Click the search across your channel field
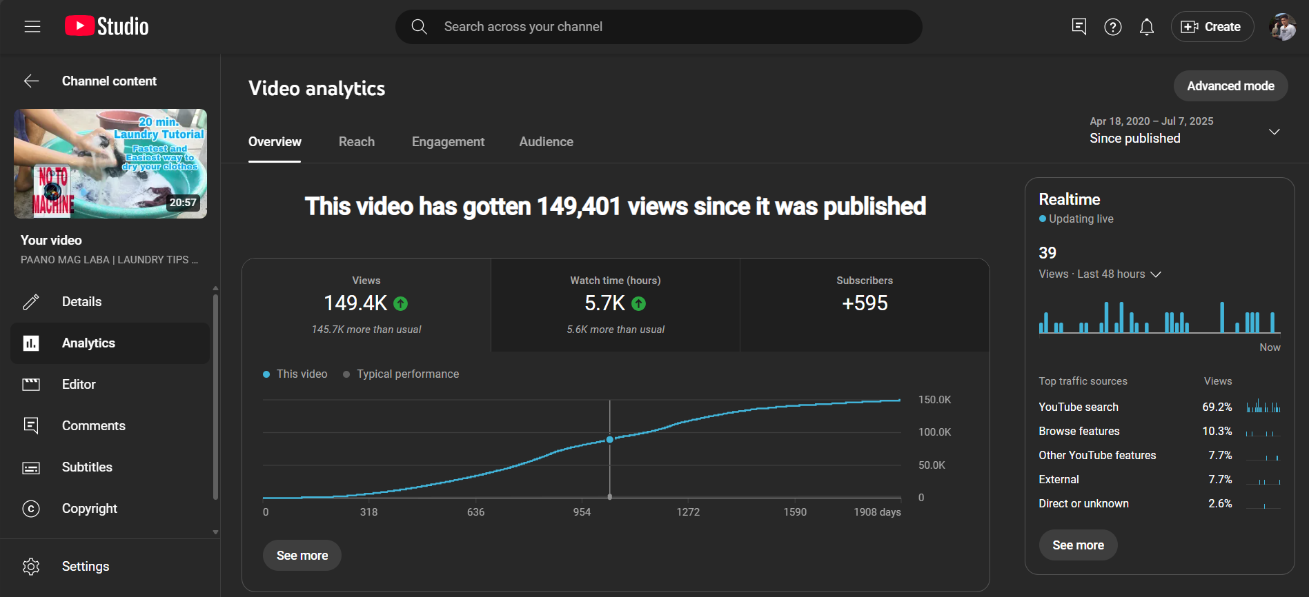This screenshot has height=597, width=1309. click(x=659, y=27)
